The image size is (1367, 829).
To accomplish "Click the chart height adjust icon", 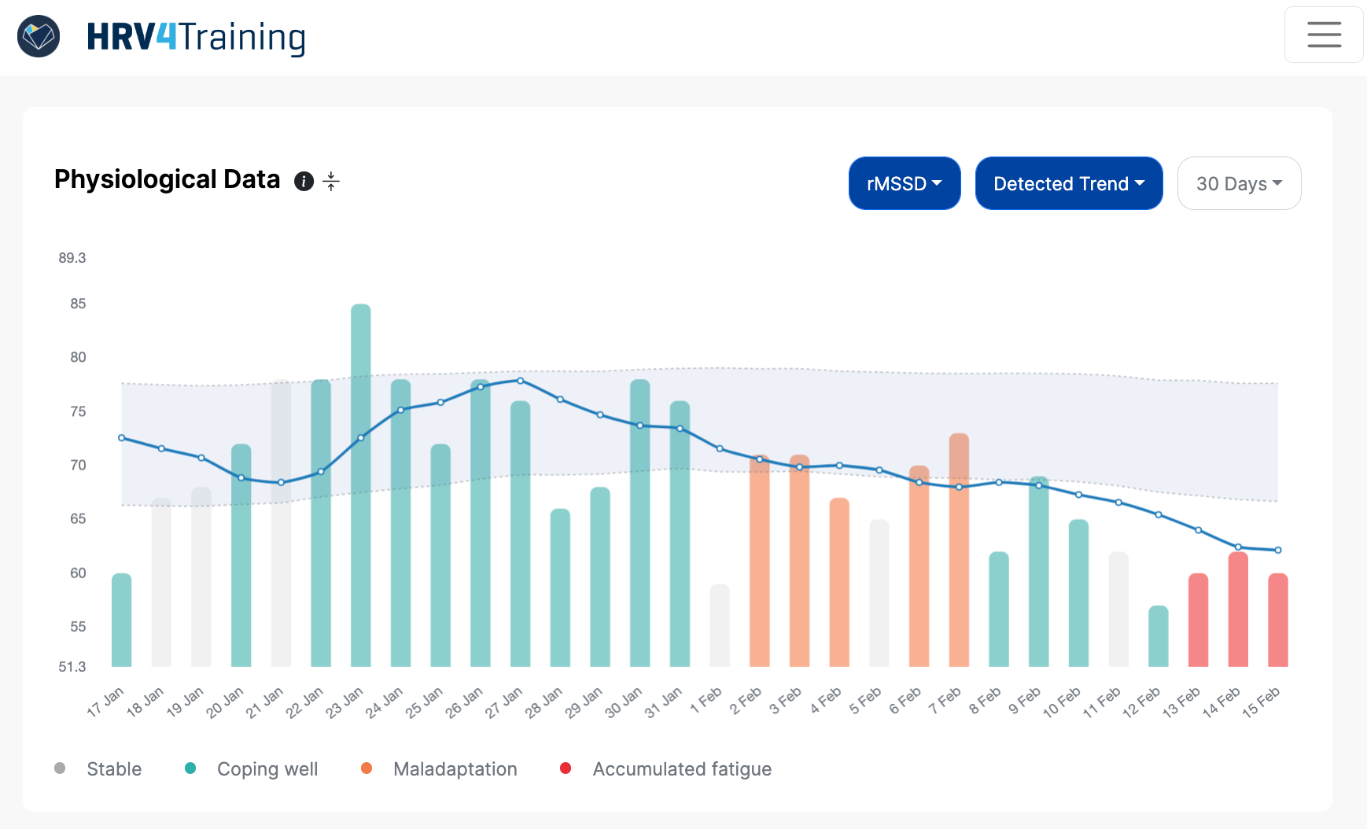I will 331,181.
